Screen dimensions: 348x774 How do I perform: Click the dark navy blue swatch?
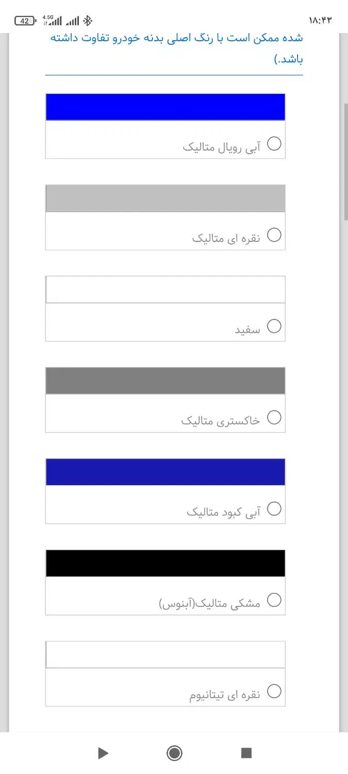click(165, 472)
